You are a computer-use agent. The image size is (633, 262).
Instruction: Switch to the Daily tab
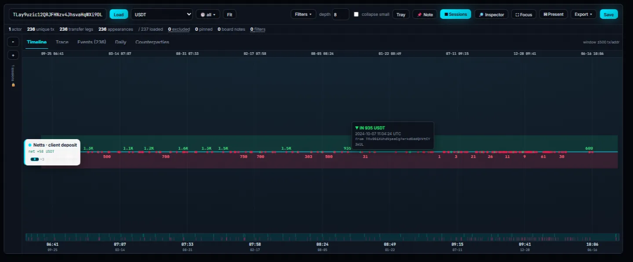coord(120,42)
